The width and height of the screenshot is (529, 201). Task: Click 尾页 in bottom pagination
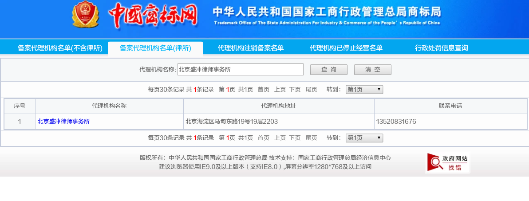311,138
